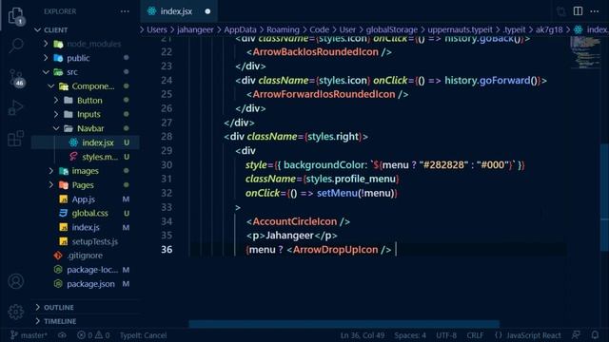Image resolution: width=609 pixels, height=342 pixels.
Task: Click the notifications bell in status bar
Action: tap(595, 335)
